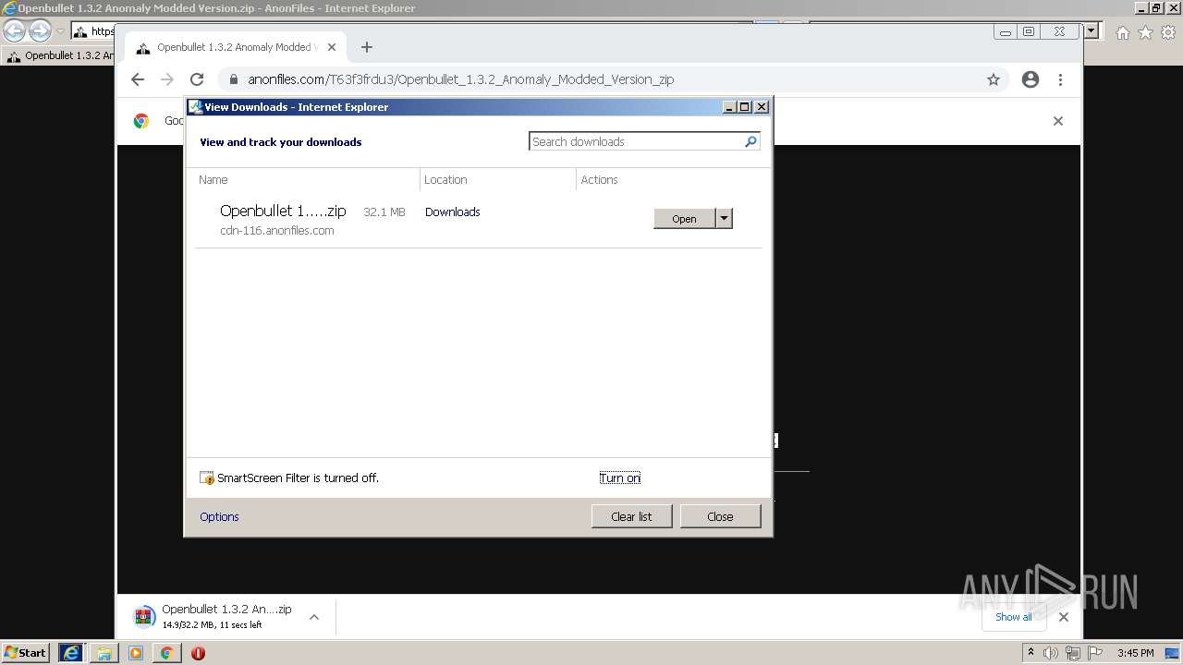Reload the anonfiles page in Chrome
Image resolution: width=1183 pixels, height=665 pixels.
197,79
